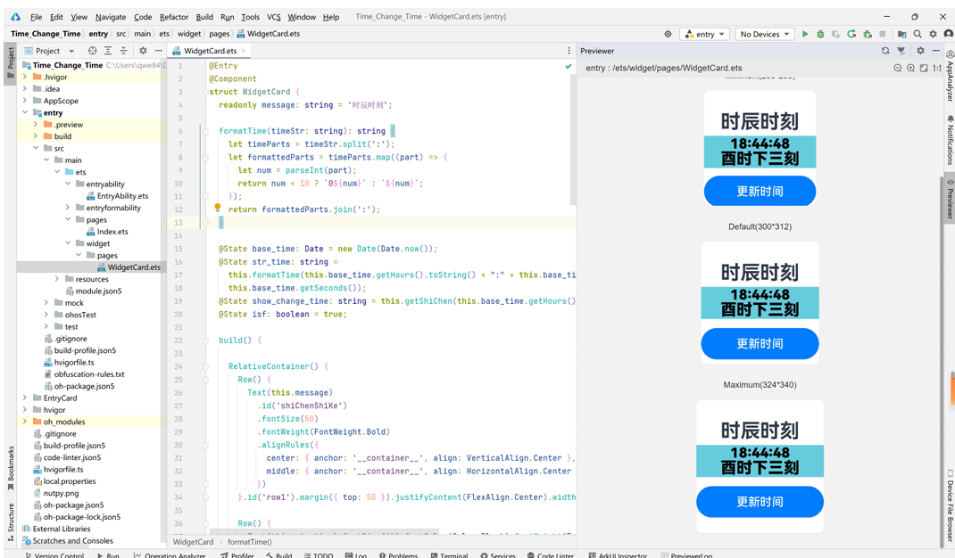Viewport: 955px width, 558px height.
Task: Select opened file crosshair icon in Project panel
Action: tap(92, 51)
